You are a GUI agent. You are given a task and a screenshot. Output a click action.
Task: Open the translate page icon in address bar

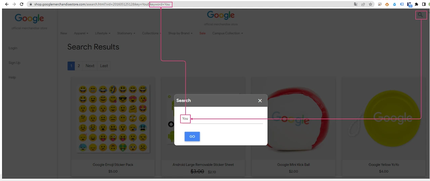coord(356,4)
